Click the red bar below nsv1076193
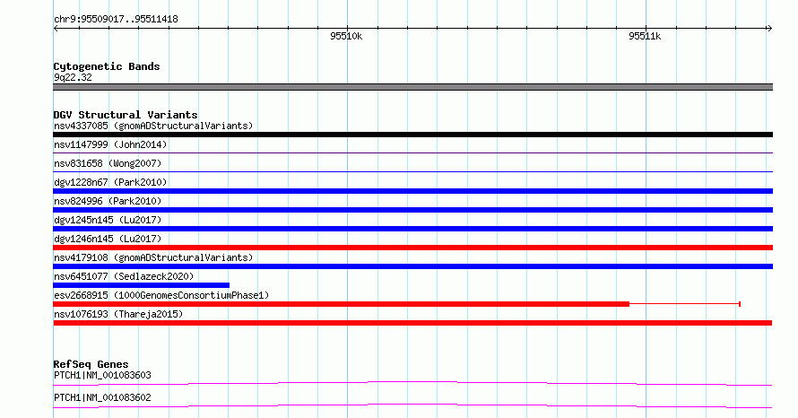The width and height of the screenshot is (798, 418). [x=412, y=323]
